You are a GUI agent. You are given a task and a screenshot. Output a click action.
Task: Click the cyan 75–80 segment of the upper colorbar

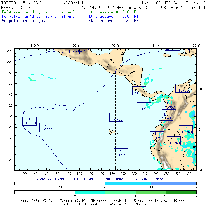coord(128,183)
